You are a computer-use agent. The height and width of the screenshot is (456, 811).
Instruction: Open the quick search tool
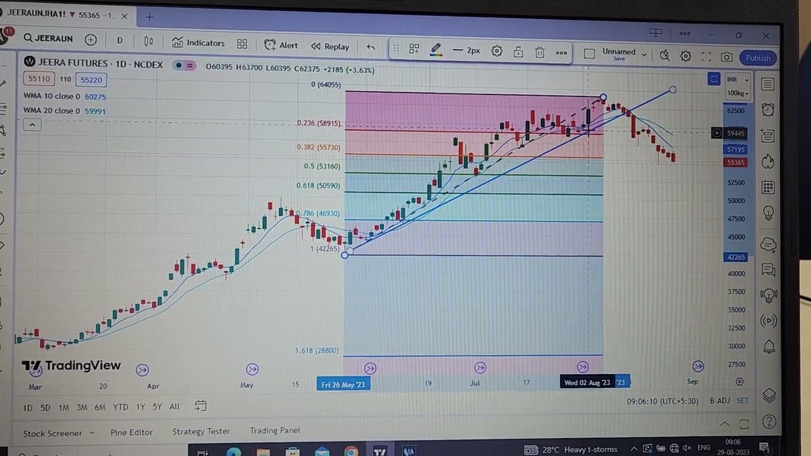coord(665,56)
